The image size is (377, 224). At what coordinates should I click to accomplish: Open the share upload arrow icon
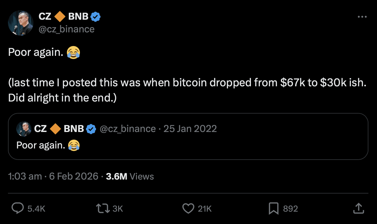(358, 208)
